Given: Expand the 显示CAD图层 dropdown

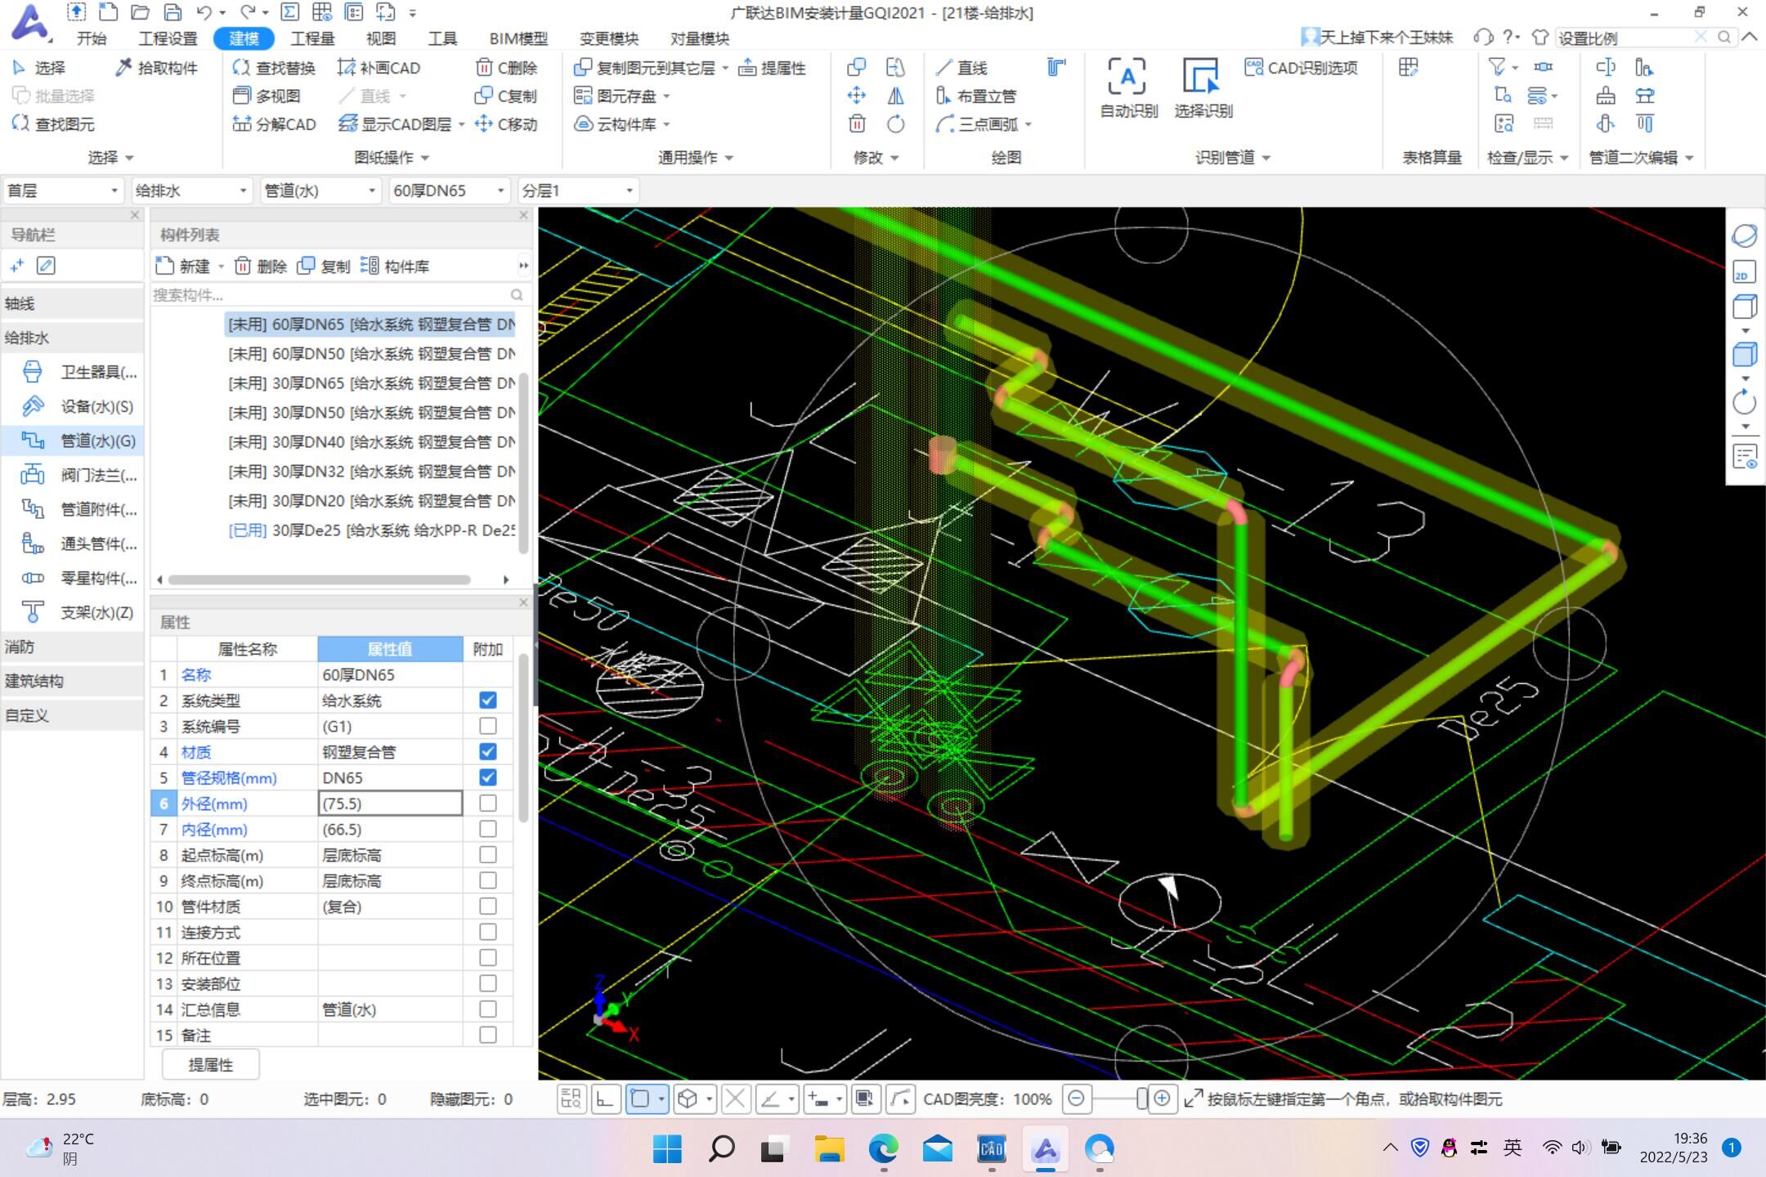Looking at the screenshot, I should pos(462,124).
